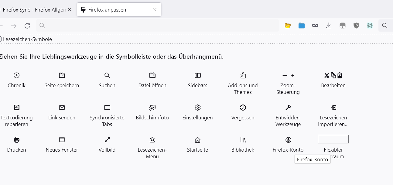Select the Sidebars icon
This screenshot has height=185, width=393.
pyautogui.click(x=198, y=75)
